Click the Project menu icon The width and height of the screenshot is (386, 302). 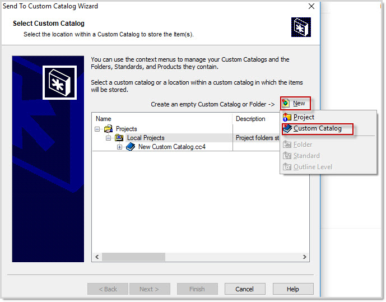click(287, 117)
